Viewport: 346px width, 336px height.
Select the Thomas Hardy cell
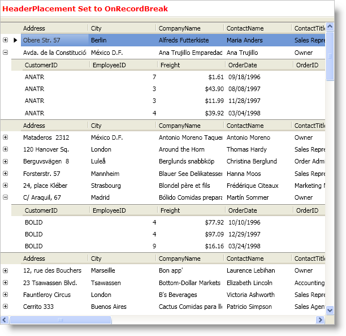[x=258, y=149]
